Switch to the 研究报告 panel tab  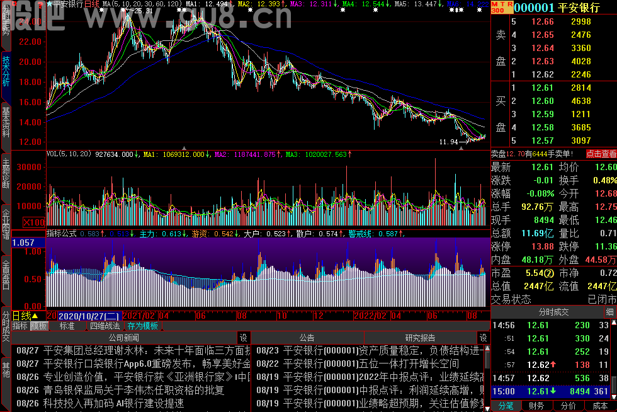(421, 338)
